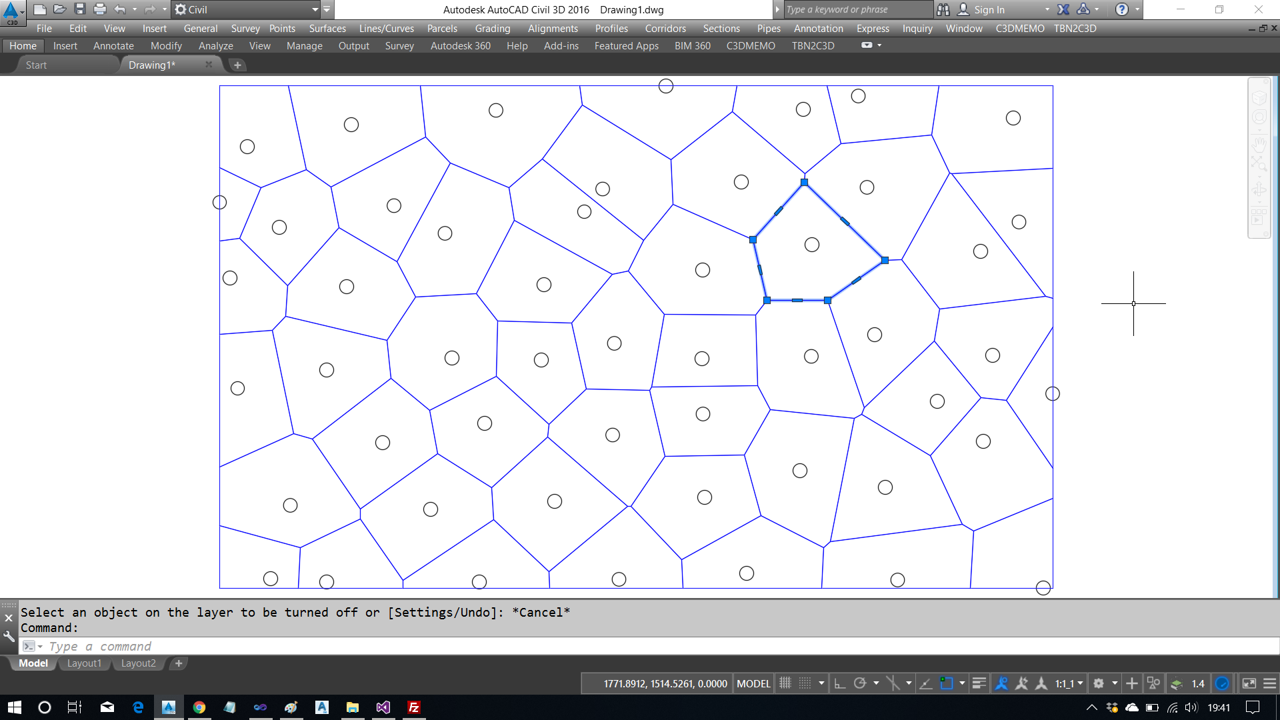Toggle ortho mode in status bar
Viewport: 1280px width, 720px height.
[x=840, y=683]
